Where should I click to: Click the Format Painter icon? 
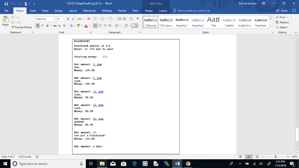point(13,28)
